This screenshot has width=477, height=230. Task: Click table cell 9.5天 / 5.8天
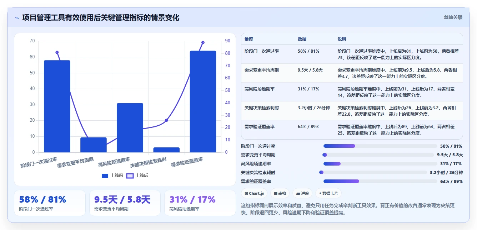pyautogui.click(x=310, y=70)
